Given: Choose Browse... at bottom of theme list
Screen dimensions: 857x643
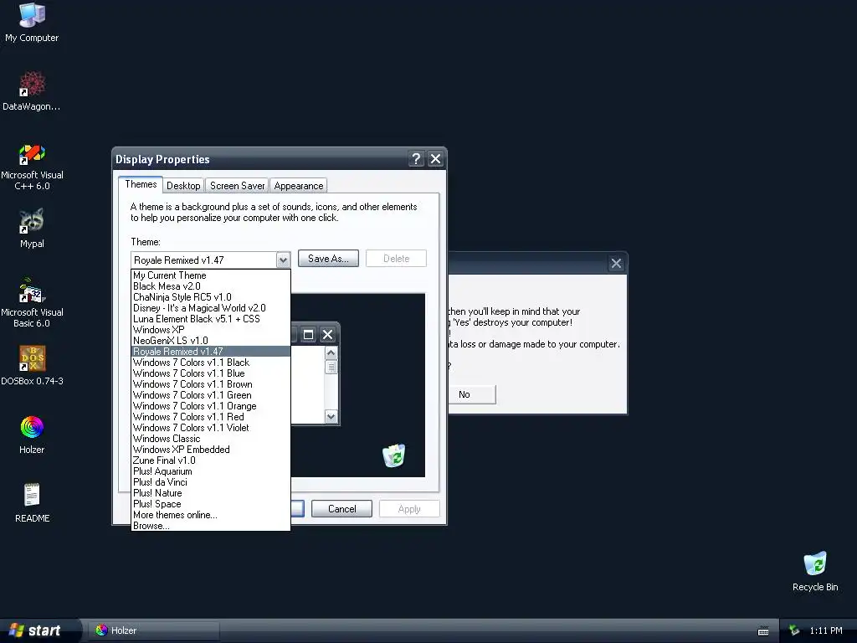Looking at the screenshot, I should click(210, 526).
